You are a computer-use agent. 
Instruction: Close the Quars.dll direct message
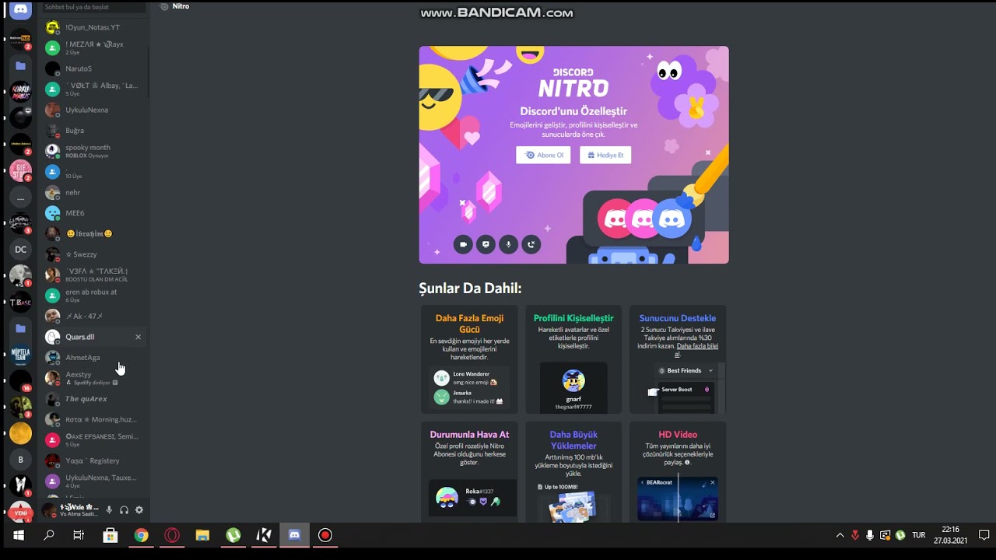click(x=138, y=337)
